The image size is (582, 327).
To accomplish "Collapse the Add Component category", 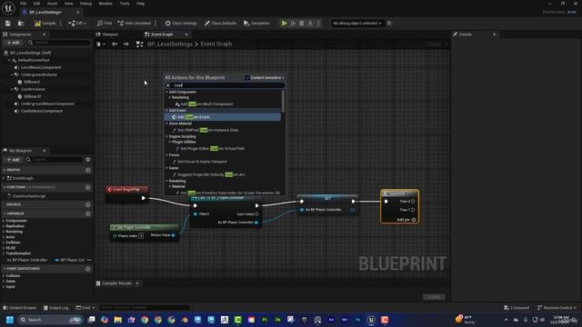I will click(x=167, y=92).
